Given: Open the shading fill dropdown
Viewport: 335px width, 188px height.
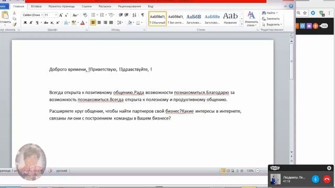Looking at the screenshot, I should click(133, 22).
